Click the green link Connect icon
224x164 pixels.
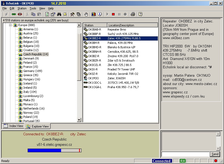click(14, 14)
